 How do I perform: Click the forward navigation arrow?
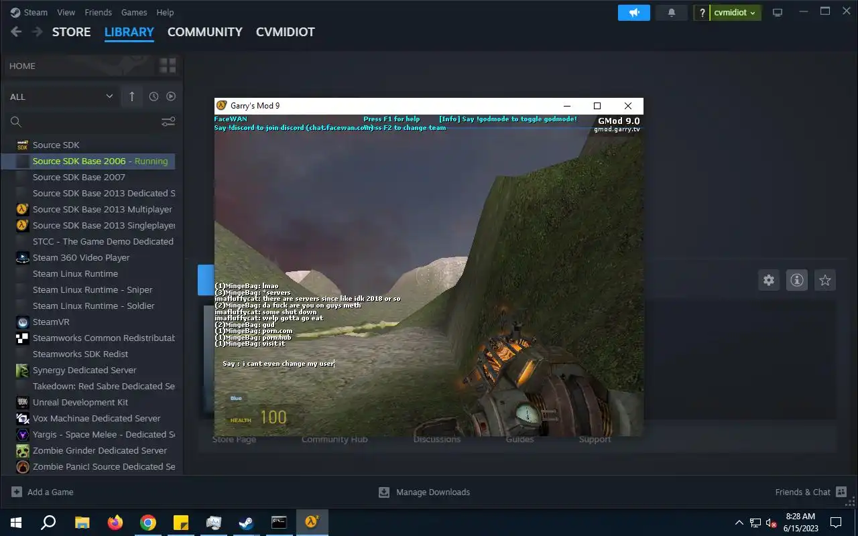[x=37, y=31]
